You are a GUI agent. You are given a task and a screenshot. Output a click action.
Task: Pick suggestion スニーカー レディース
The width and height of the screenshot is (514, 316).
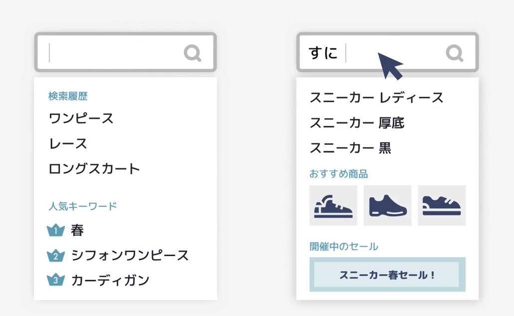point(376,97)
